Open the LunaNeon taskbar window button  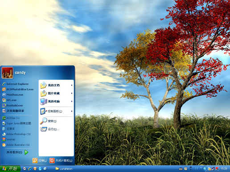click(64, 168)
